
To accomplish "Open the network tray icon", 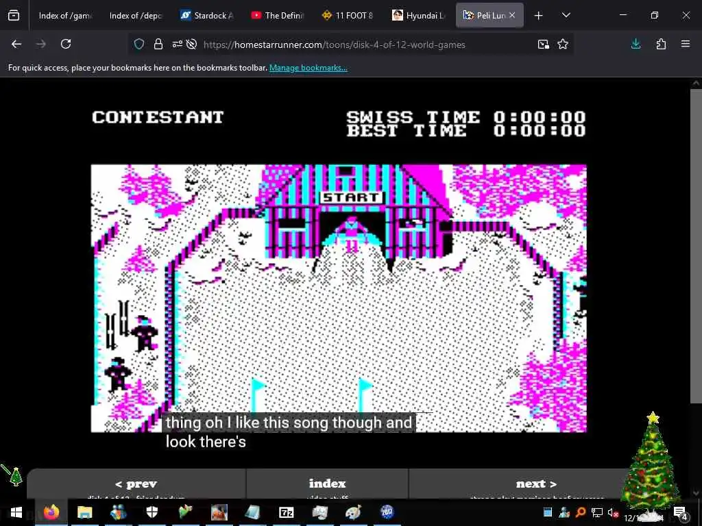I will click(596, 512).
